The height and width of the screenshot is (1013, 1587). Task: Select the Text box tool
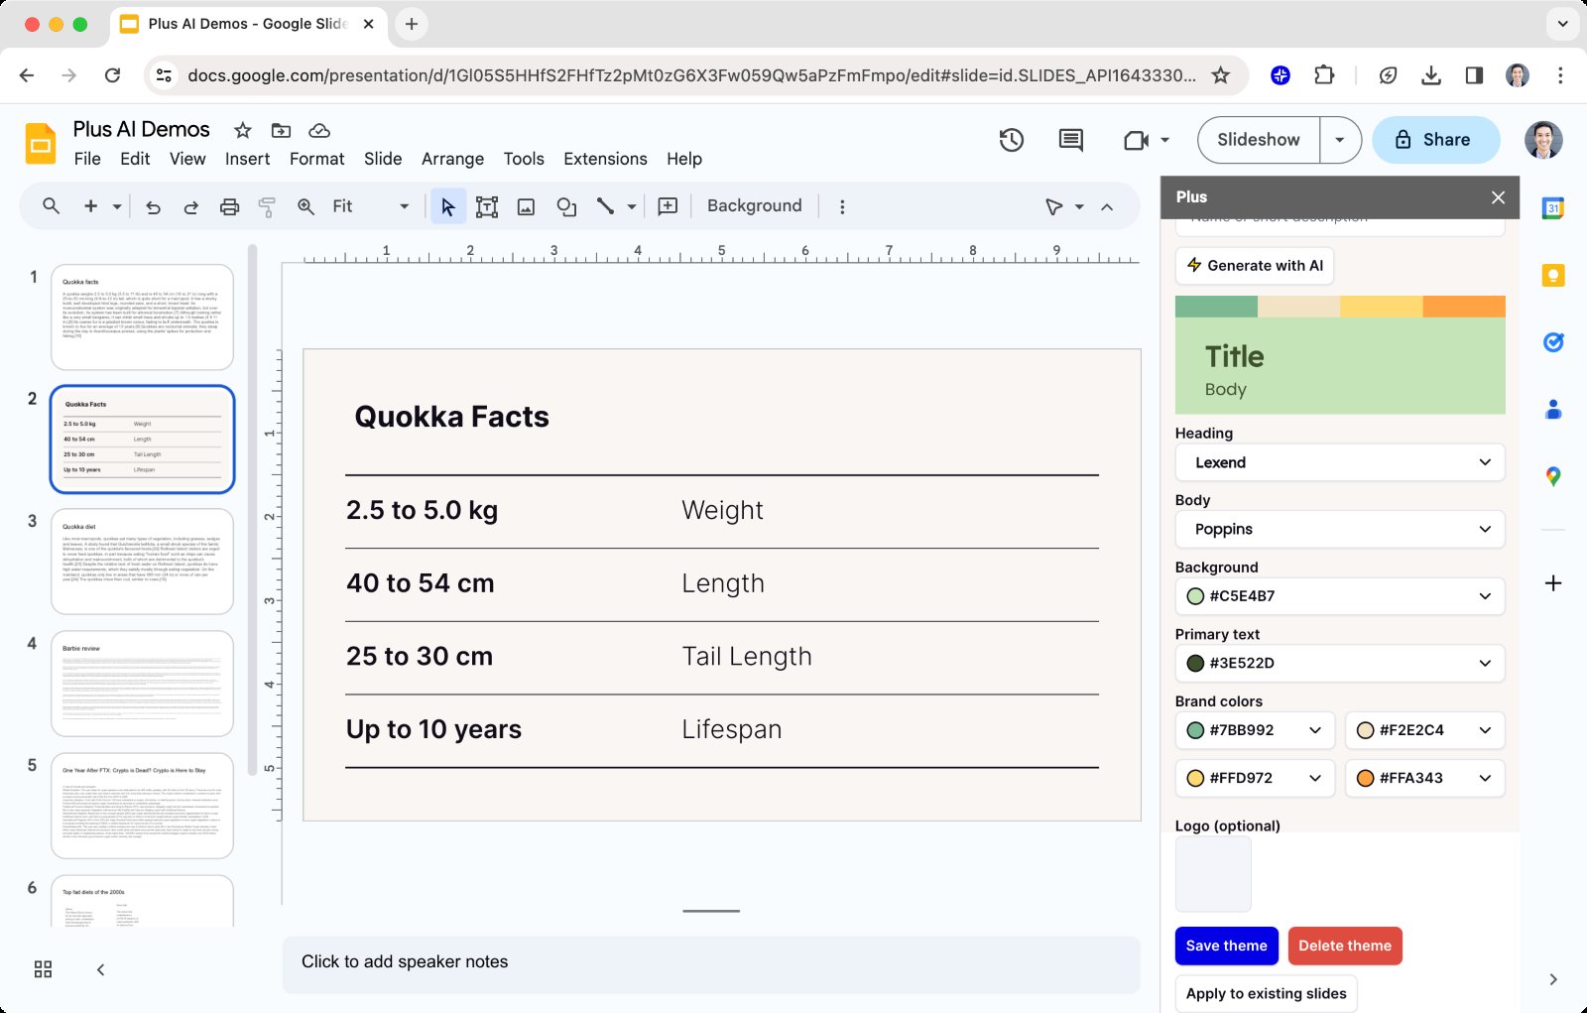click(486, 206)
